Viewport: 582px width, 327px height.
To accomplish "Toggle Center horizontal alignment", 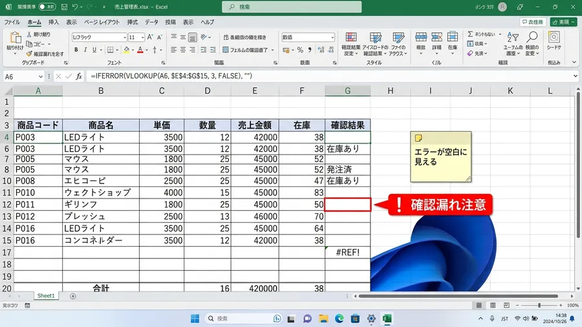I will tap(183, 50).
